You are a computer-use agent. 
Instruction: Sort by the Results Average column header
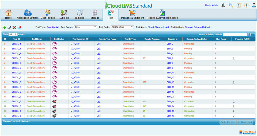(x=152, y=39)
